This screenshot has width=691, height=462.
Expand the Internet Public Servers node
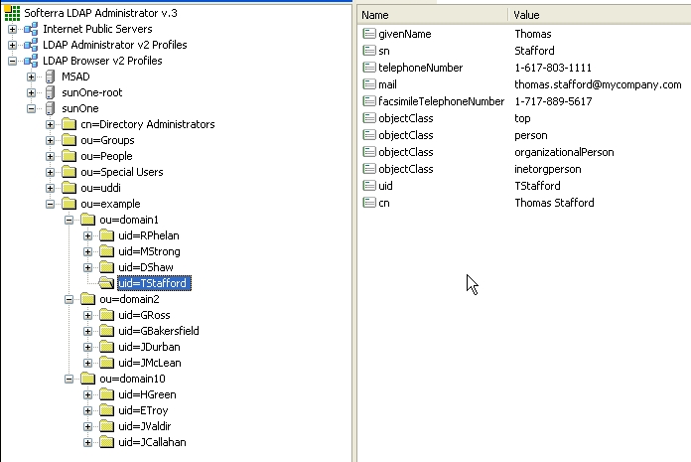pyautogui.click(x=12, y=29)
